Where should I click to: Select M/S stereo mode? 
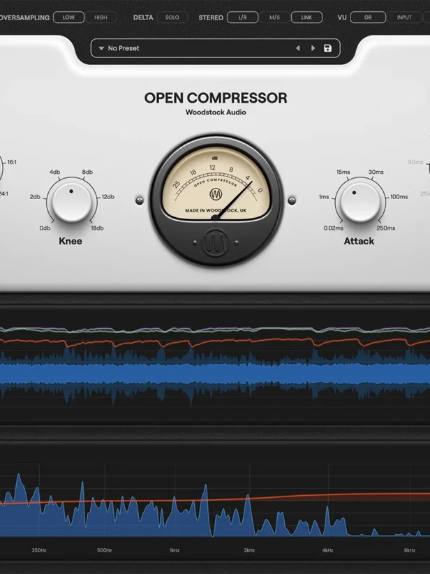point(274,17)
